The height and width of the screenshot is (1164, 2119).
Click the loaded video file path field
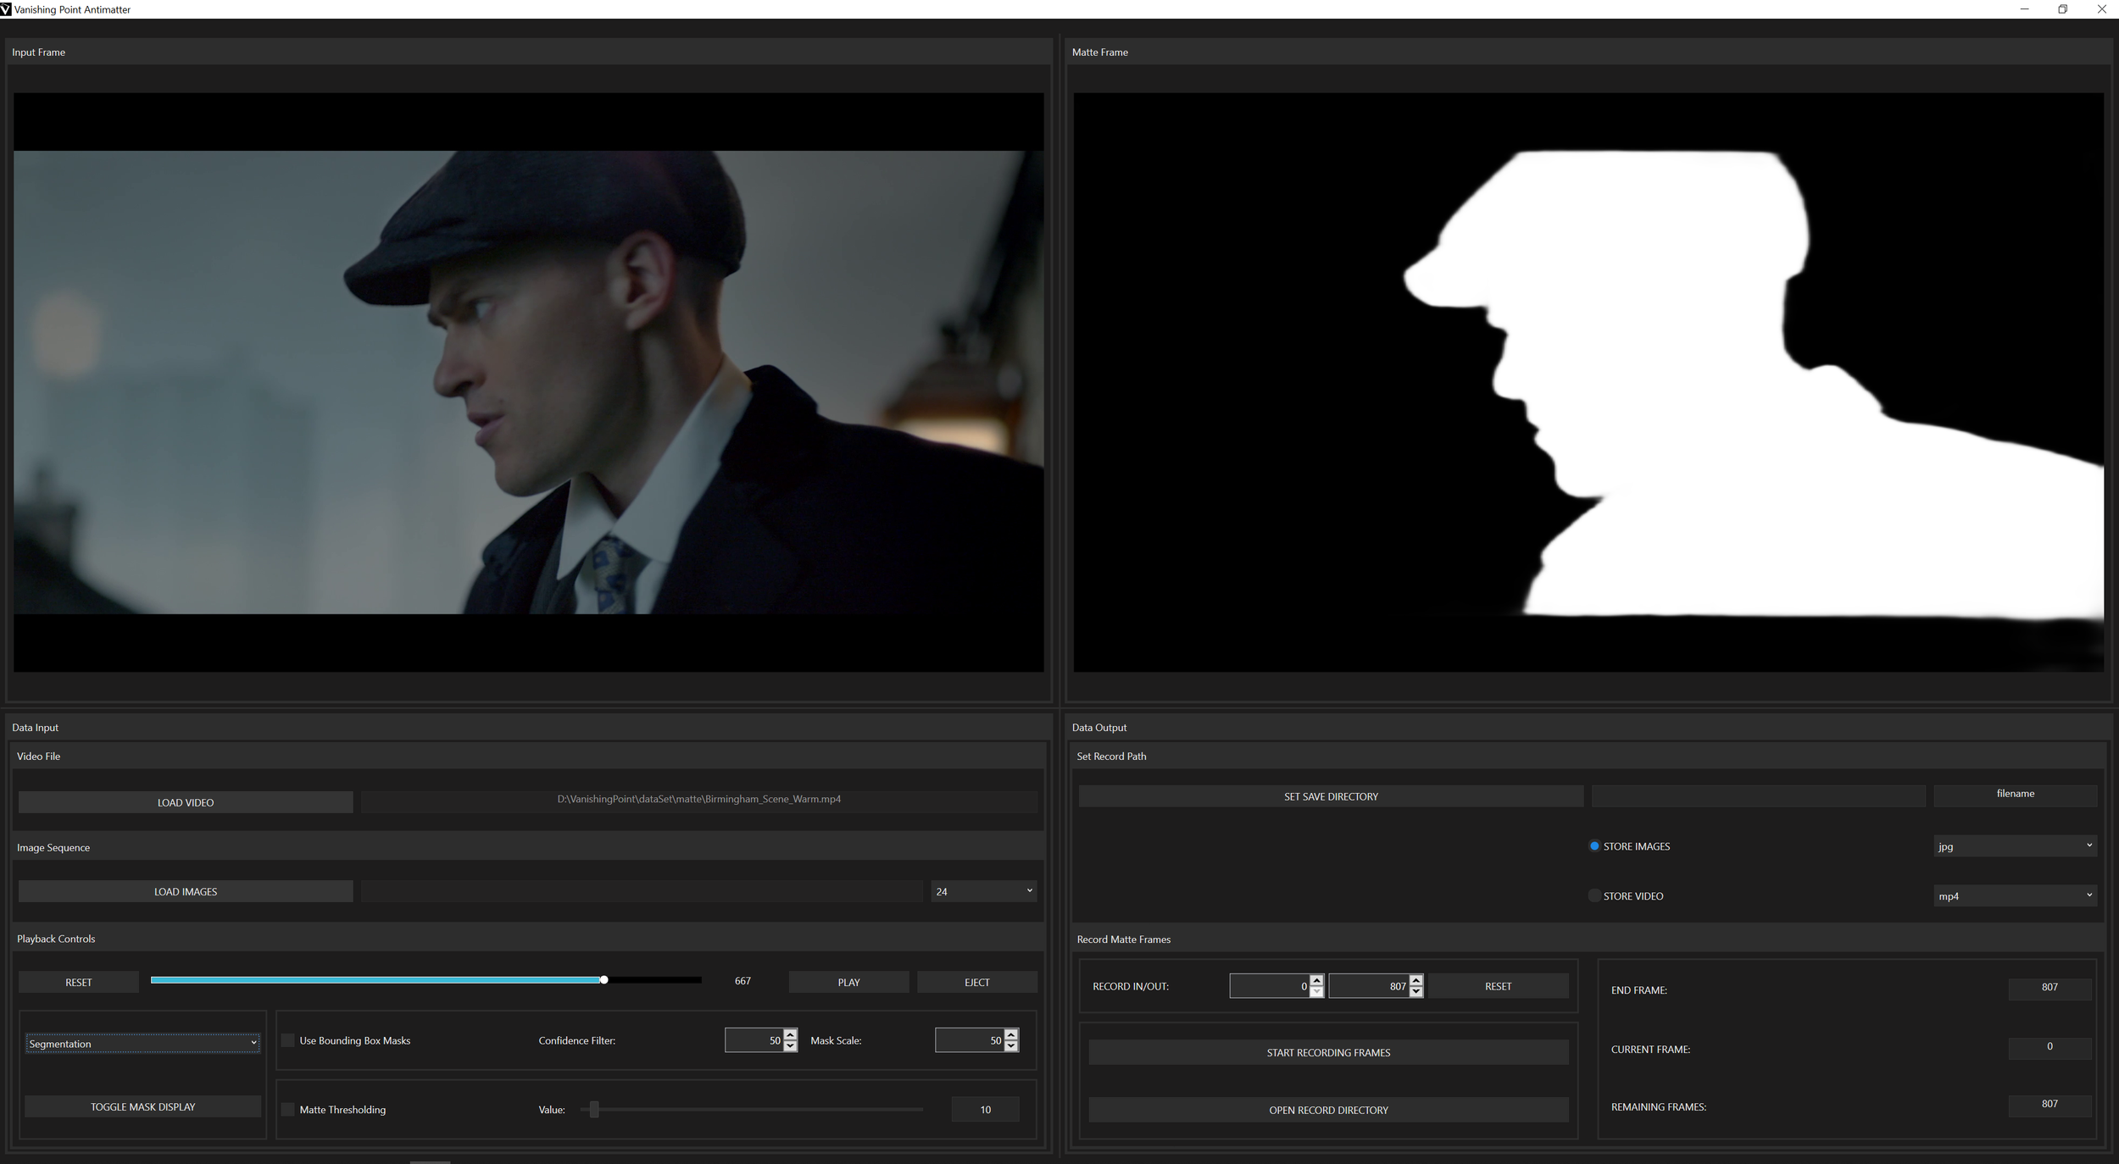tap(698, 801)
